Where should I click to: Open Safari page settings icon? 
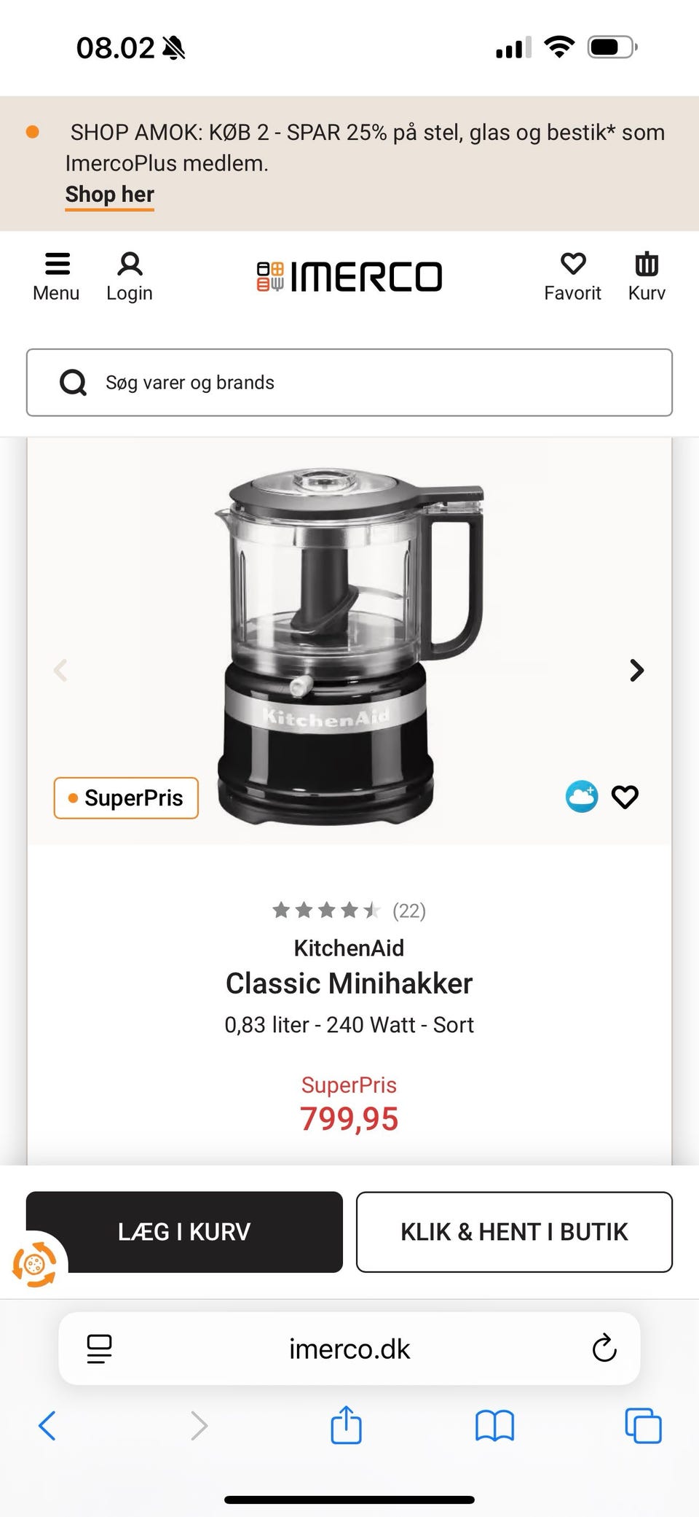99,1349
